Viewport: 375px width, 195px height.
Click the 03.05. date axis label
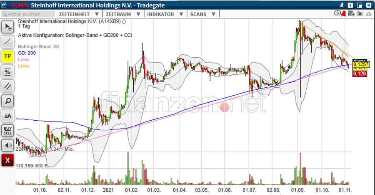click(202, 190)
